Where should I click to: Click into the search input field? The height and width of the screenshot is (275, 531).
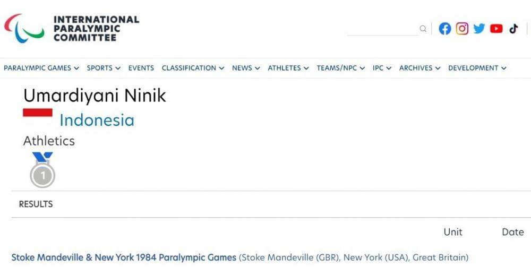[x=382, y=29]
